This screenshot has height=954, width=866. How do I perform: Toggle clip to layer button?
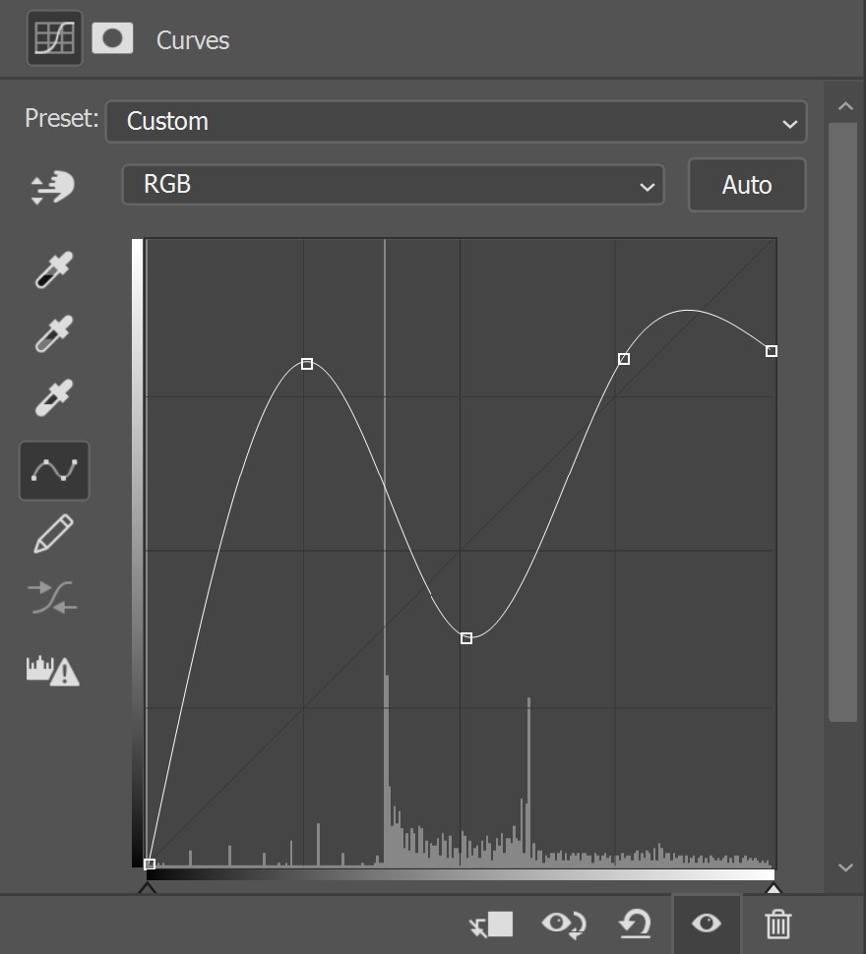491,924
